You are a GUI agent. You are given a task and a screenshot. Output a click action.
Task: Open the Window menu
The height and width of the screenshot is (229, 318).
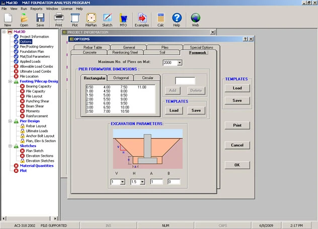(52, 9)
